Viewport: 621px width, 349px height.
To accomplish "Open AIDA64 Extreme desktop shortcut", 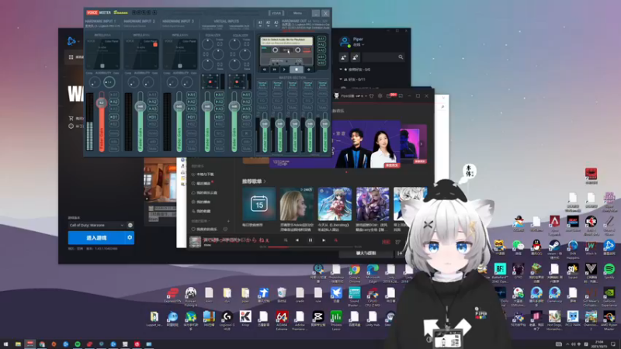I will (282, 320).
